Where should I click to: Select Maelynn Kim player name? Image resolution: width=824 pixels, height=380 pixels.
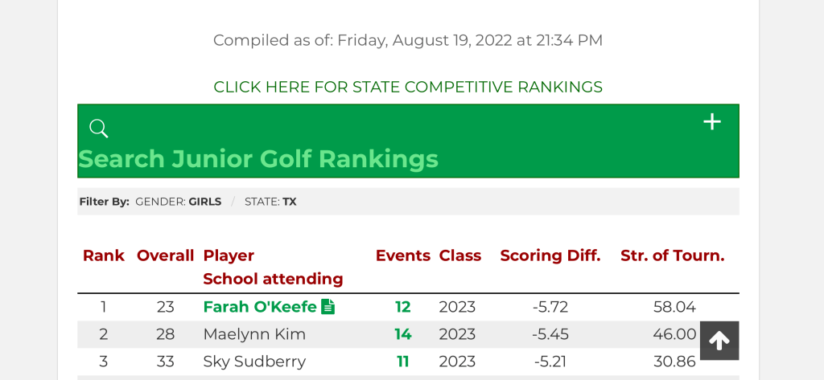[254, 334]
